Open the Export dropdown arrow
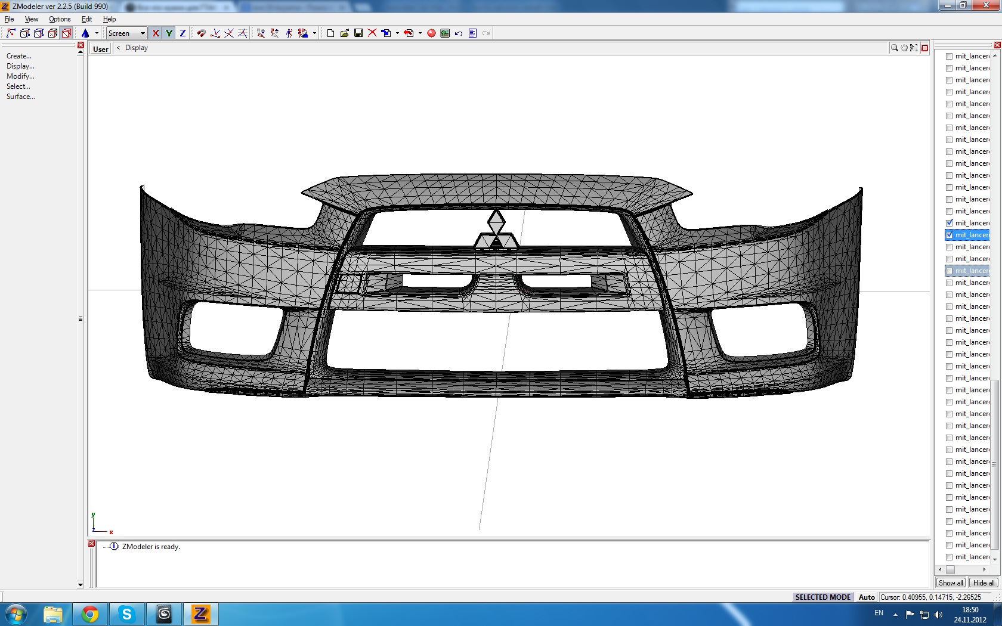The width and height of the screenshot is (1002, 626). click(x=420, y=33)
